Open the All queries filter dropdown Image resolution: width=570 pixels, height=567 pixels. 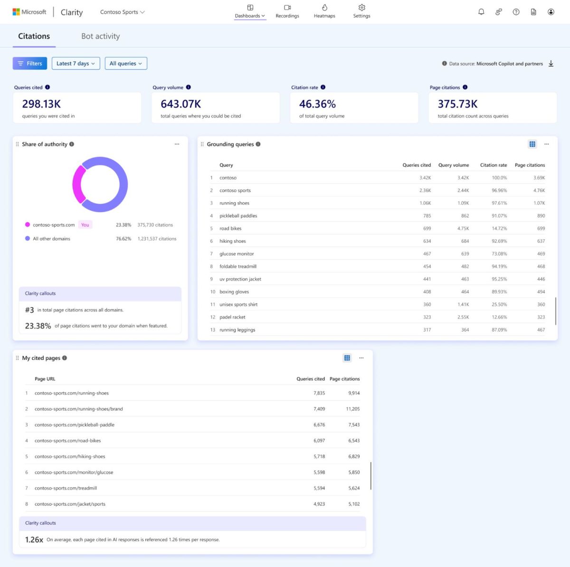[x=125, y=63]
